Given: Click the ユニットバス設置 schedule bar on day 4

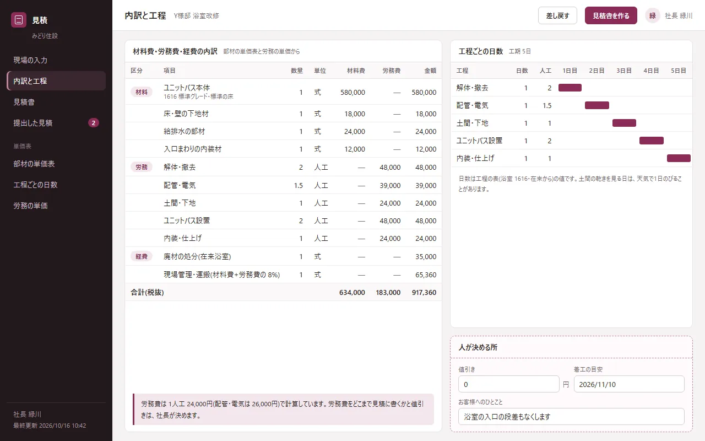Looking at the screenshot, I should (x=652, y=141).
